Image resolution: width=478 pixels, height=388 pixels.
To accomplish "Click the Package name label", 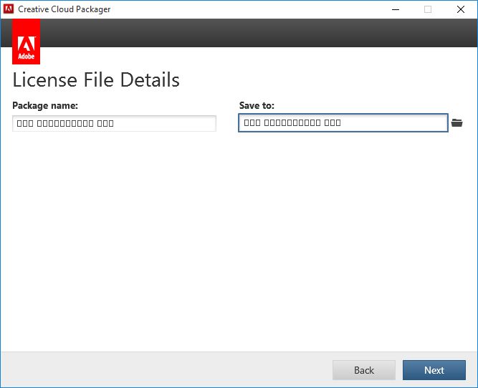I will (45, 105).
